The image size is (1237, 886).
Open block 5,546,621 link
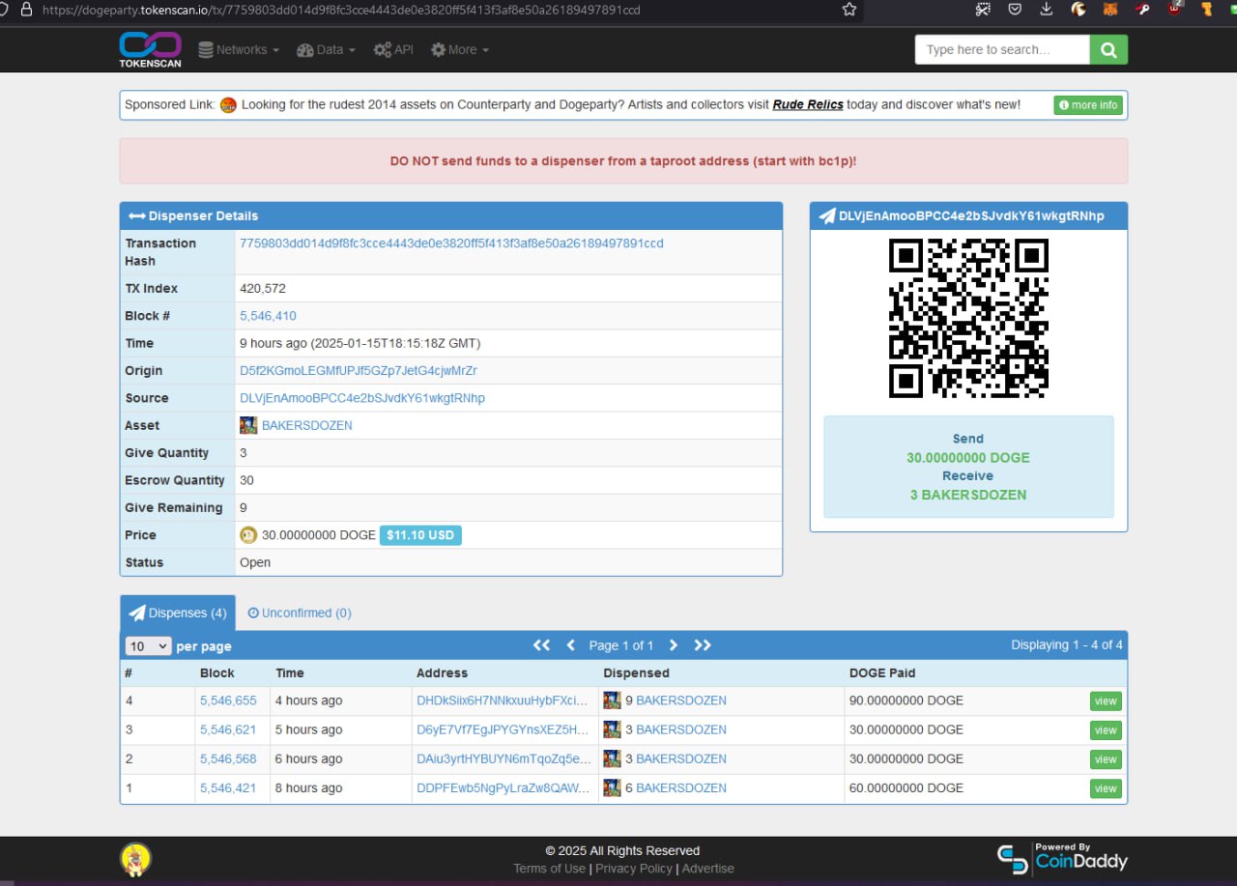[228, 729]
